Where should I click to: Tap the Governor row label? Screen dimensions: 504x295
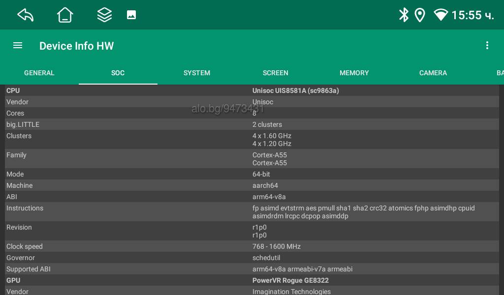click(21, 258)
